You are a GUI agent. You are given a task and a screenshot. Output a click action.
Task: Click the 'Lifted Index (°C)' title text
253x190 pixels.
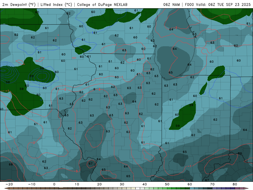(56, 4)
